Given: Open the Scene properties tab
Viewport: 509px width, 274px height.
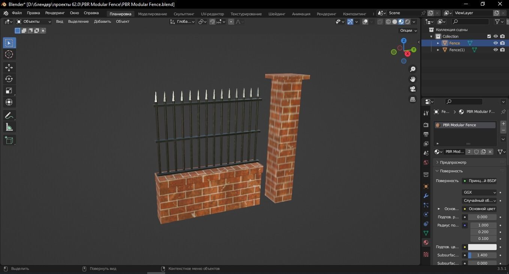Looking at the screenshot, I should point(426,153).
